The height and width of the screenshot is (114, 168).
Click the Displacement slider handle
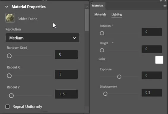[105, 94]
